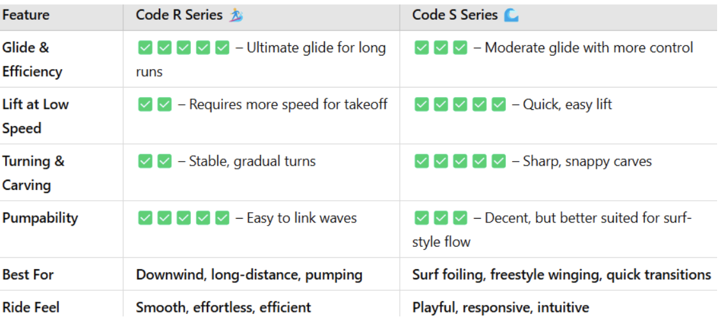
Task: Click 'Downwind, long-distance, pumping' cell text
Action: point(249,275)
